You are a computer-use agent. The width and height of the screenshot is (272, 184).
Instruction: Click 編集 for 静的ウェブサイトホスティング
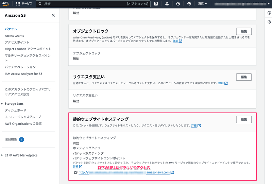click(244, 119)
